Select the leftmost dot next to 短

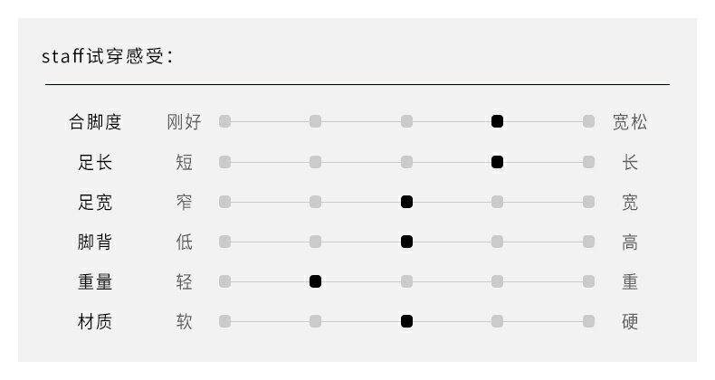coord(224,162)
